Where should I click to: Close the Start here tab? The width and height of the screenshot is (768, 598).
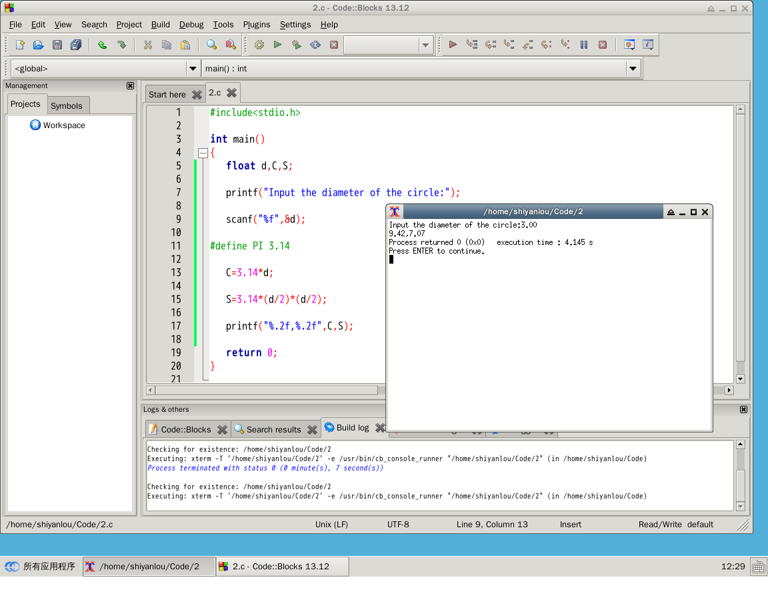[197, 95]
